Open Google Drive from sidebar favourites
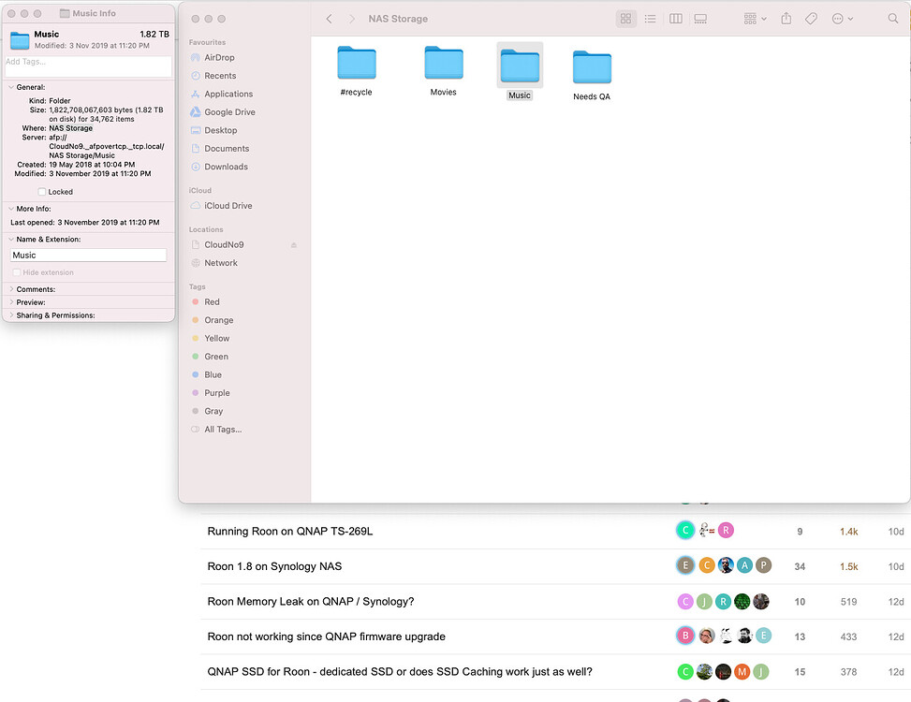The height and width of the screenshot is (702, 911). coord(229,112)
